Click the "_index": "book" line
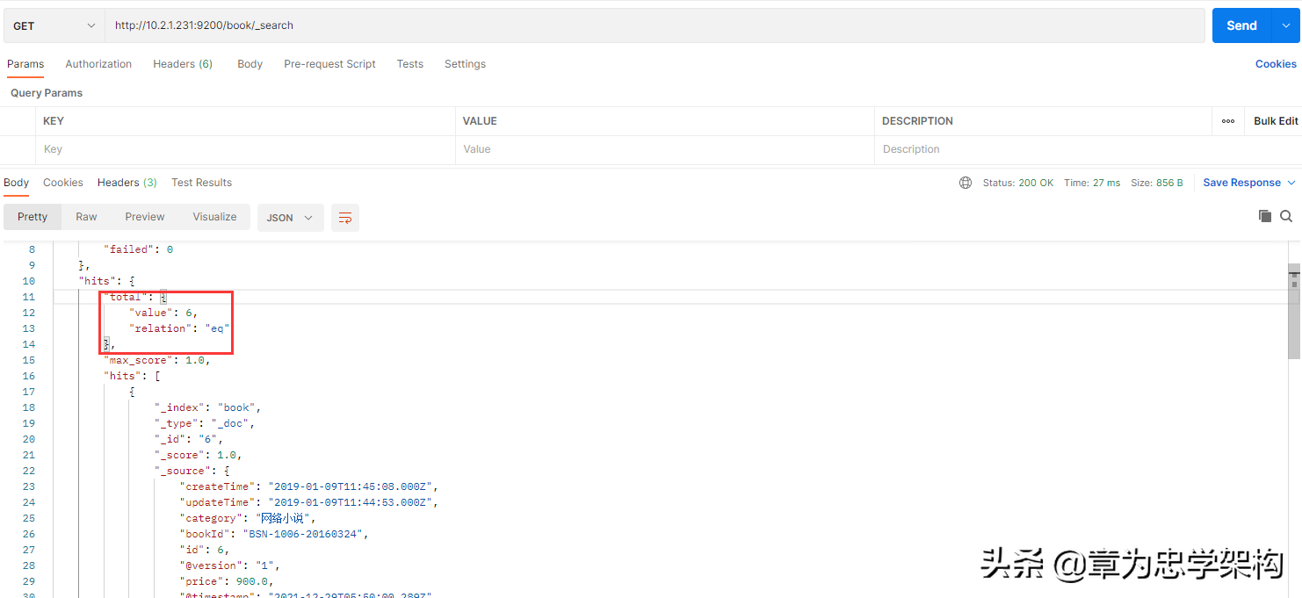1302x598 pixels. pyautogui.click(x=208, y=407)
